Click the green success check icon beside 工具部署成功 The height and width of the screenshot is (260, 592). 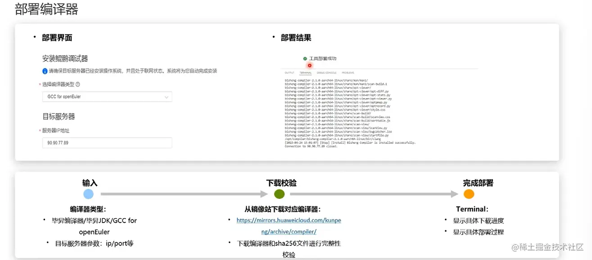point(305,58)
